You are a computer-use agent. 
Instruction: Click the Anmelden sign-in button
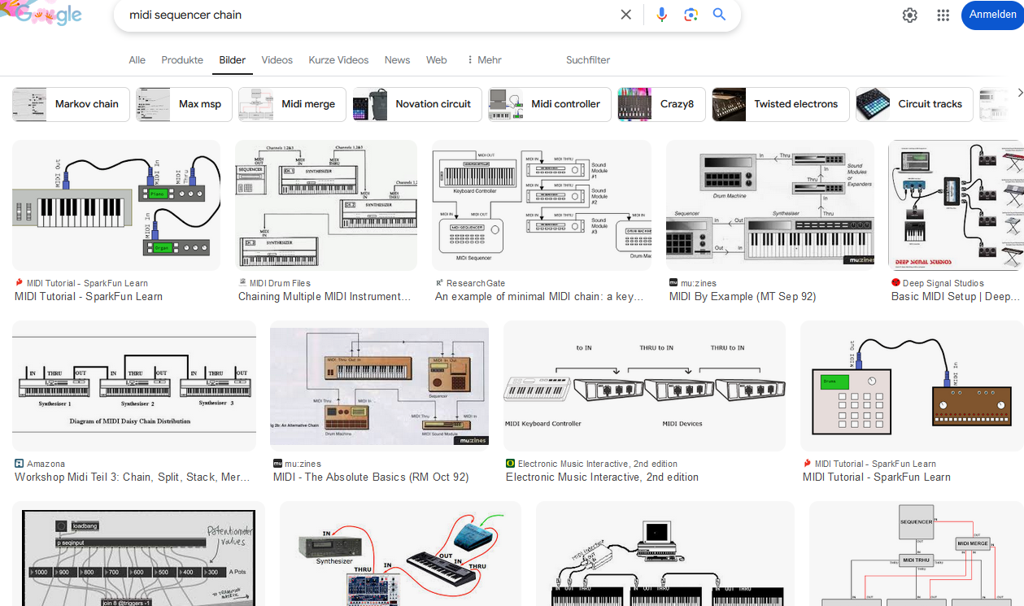pyautogui.click(x=992, y=15)
